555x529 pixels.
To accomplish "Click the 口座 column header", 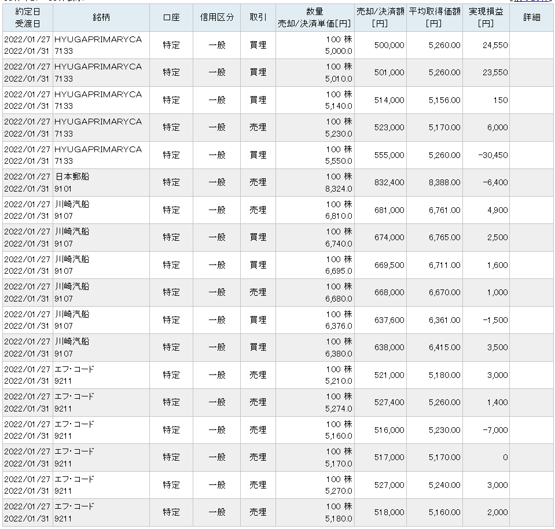I will (171, 17).
